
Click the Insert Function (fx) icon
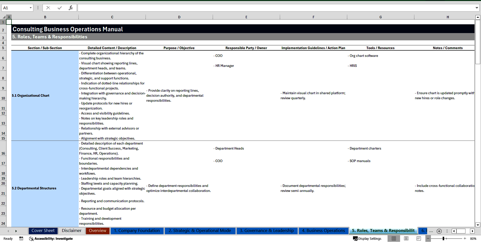[x=71, y=8]
